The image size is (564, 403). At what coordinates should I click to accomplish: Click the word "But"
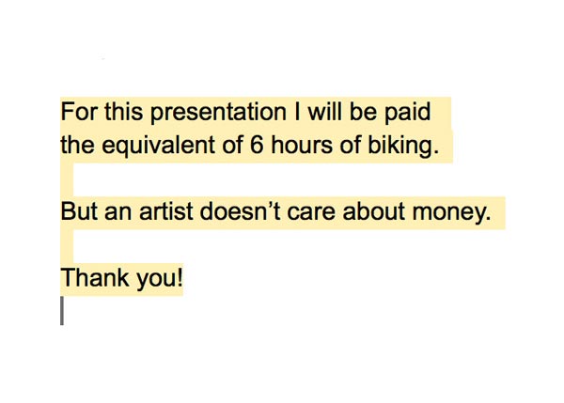79,211
